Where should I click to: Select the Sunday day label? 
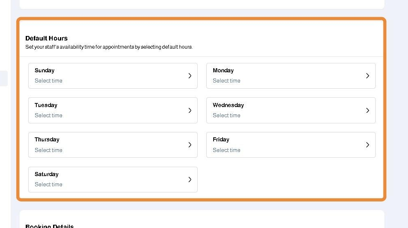(45, 70)
